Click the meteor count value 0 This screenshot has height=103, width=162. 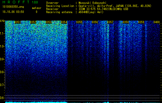(x=37, y=12)
